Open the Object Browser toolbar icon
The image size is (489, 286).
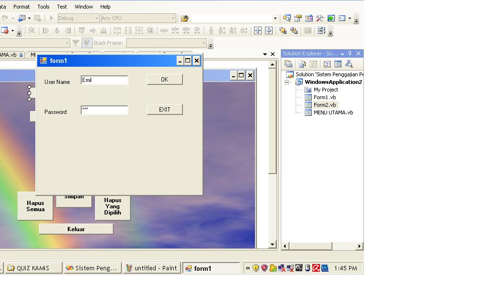click(309, 19)
